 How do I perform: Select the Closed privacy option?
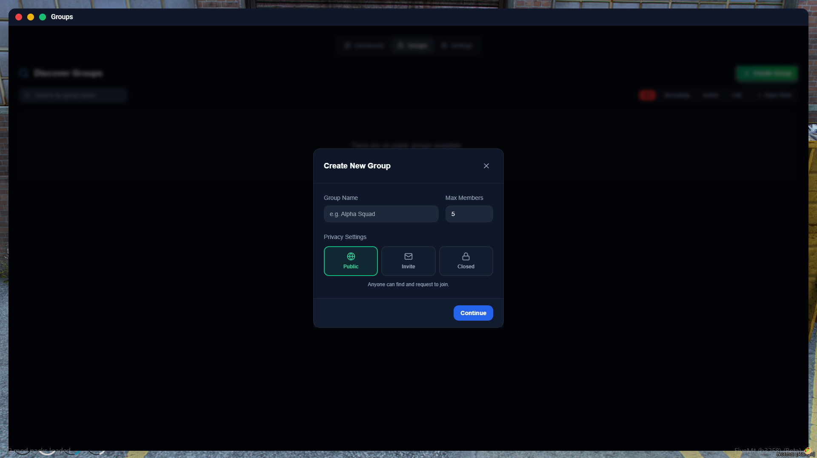tap(466, 261)
